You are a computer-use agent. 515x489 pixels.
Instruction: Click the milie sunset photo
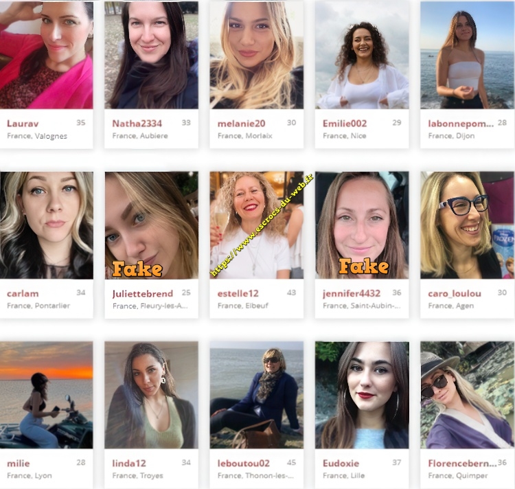pos(46,395)
